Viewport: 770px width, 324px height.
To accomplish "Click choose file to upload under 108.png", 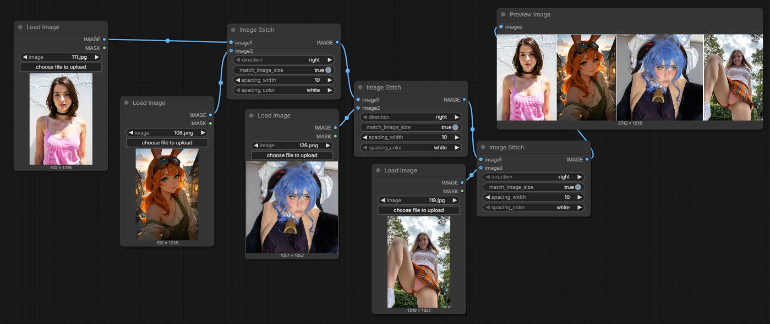I will pos(167,143).
